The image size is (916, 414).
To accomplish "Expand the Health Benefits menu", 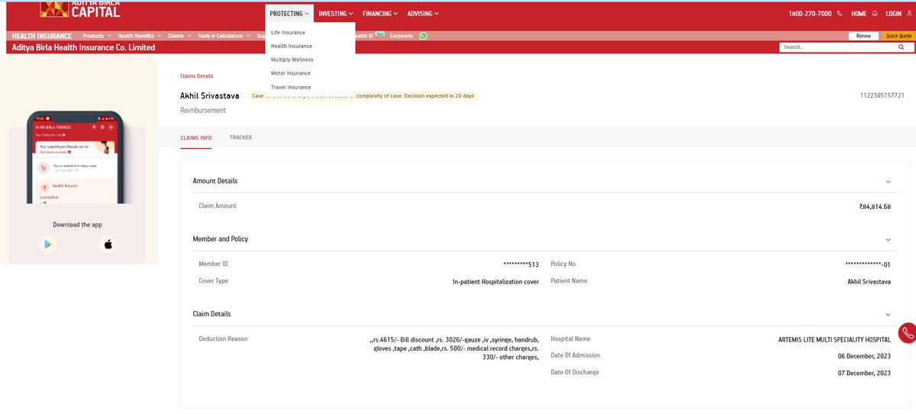I will click(x=139, y=36).
